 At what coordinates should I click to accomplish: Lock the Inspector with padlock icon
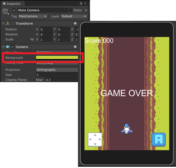click(81, 4)
